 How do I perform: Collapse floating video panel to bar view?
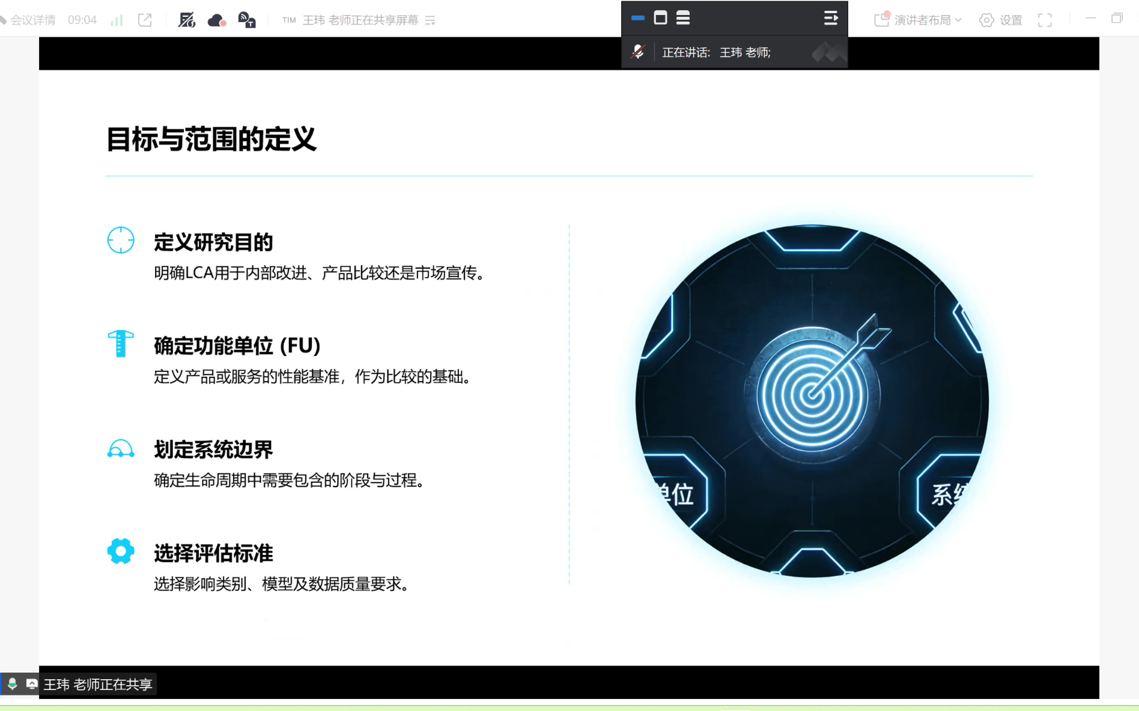coord(638,18)
